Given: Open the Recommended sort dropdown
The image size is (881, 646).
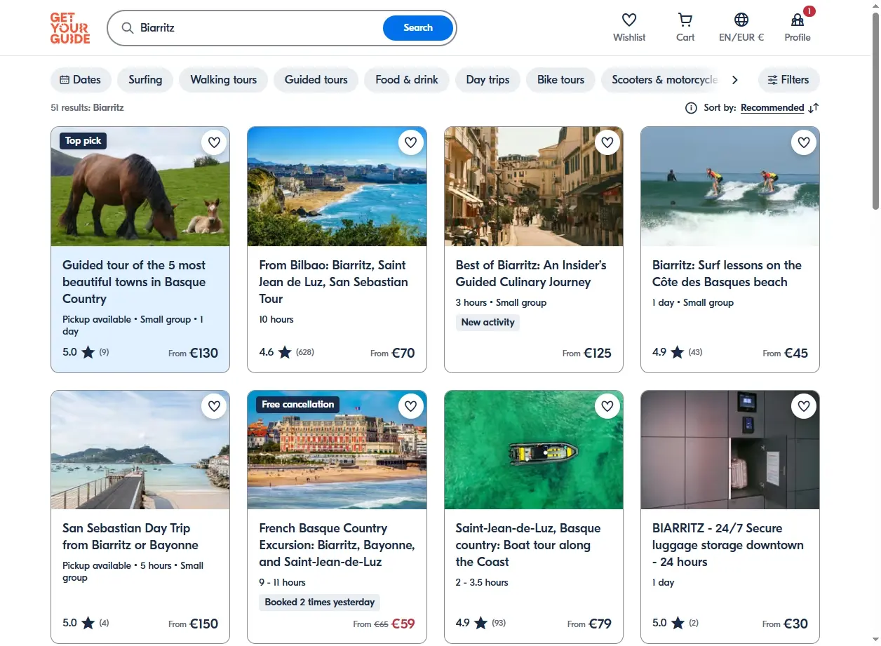Looking at the screenshot, I should tap(772, 108).
